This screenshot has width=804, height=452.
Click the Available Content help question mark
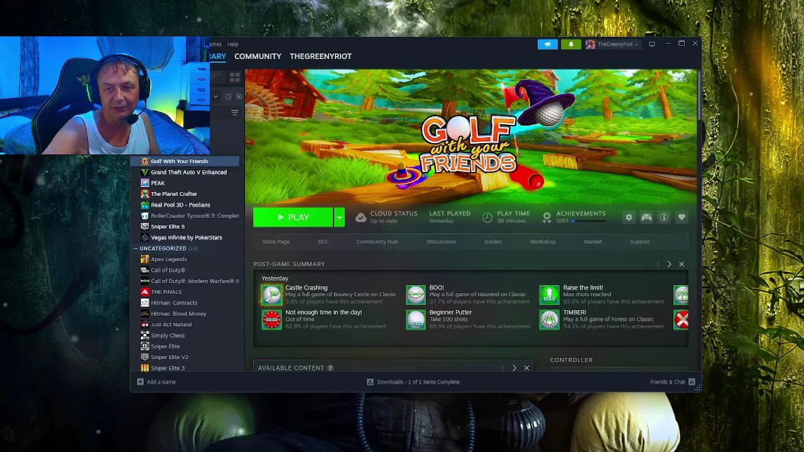tap(330, 368)
